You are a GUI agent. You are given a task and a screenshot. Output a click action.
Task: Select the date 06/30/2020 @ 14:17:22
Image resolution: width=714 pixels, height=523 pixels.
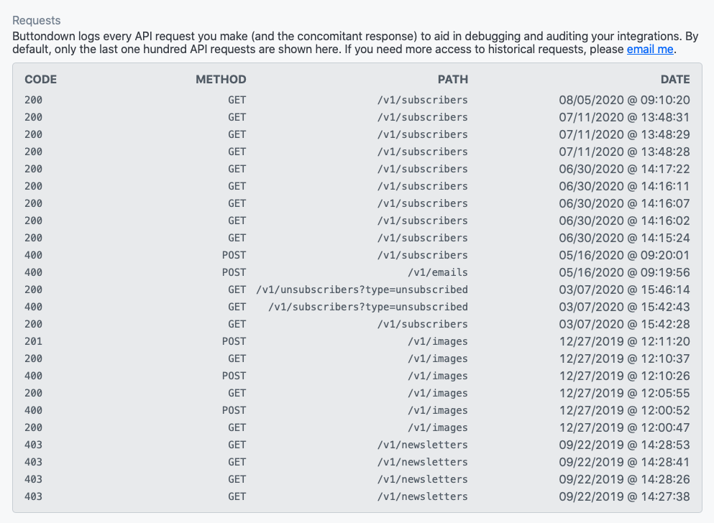pos(624,169)
